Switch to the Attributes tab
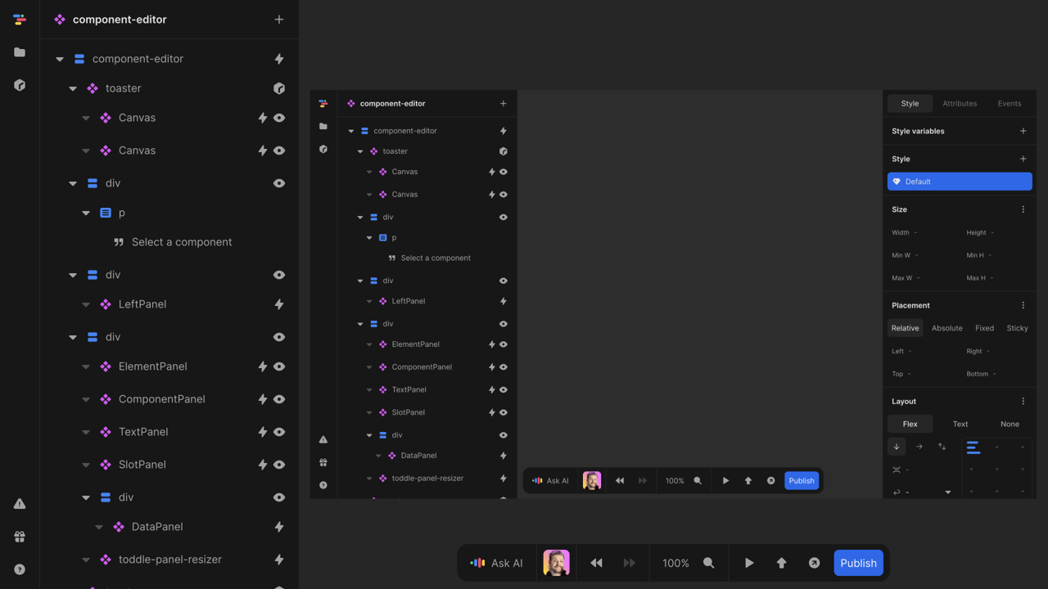 (x=960, y=104)
